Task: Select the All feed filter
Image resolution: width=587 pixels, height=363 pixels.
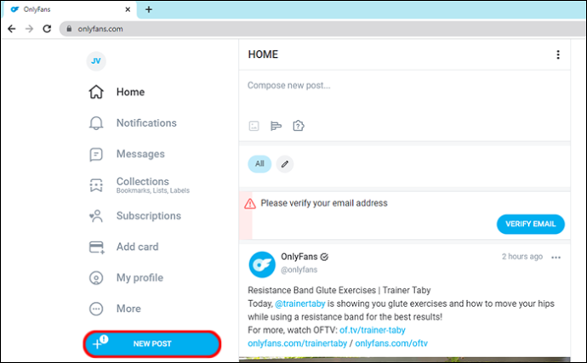Action: point(259,164)
